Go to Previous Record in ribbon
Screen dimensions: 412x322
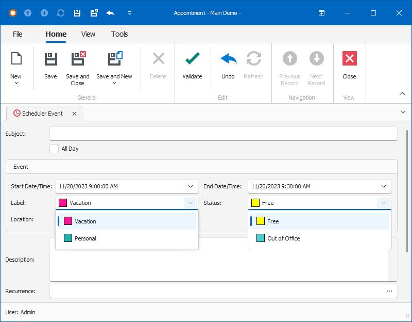(x=289, y=68)
